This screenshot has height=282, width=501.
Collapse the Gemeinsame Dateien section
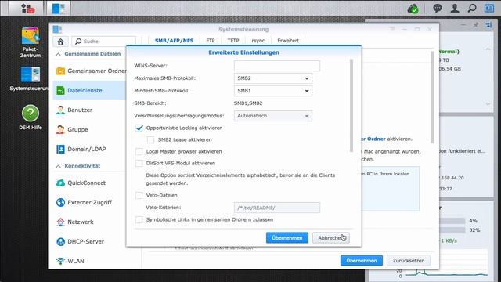click(59, 54)
